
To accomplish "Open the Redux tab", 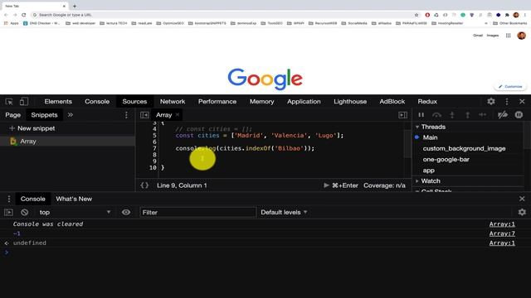I will pyautogui.click(x=427, y=101).
